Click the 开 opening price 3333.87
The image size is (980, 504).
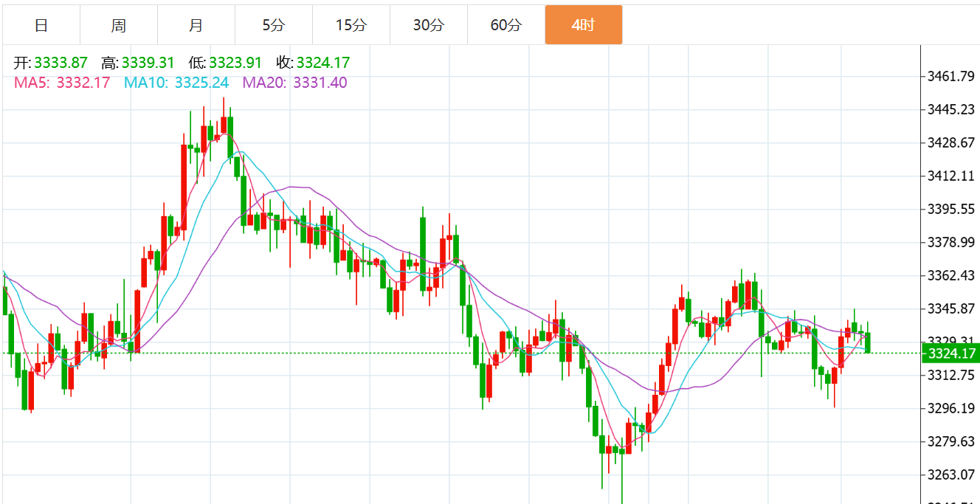(61, 63)
